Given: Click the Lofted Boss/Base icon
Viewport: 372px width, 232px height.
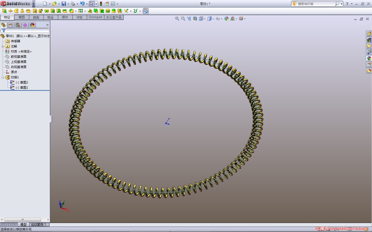Looking at the screenshot, I should (x=22, y=11).
